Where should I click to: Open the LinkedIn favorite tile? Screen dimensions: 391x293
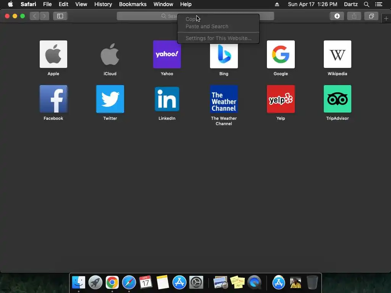pyautogui.click(x=167, y=99)
